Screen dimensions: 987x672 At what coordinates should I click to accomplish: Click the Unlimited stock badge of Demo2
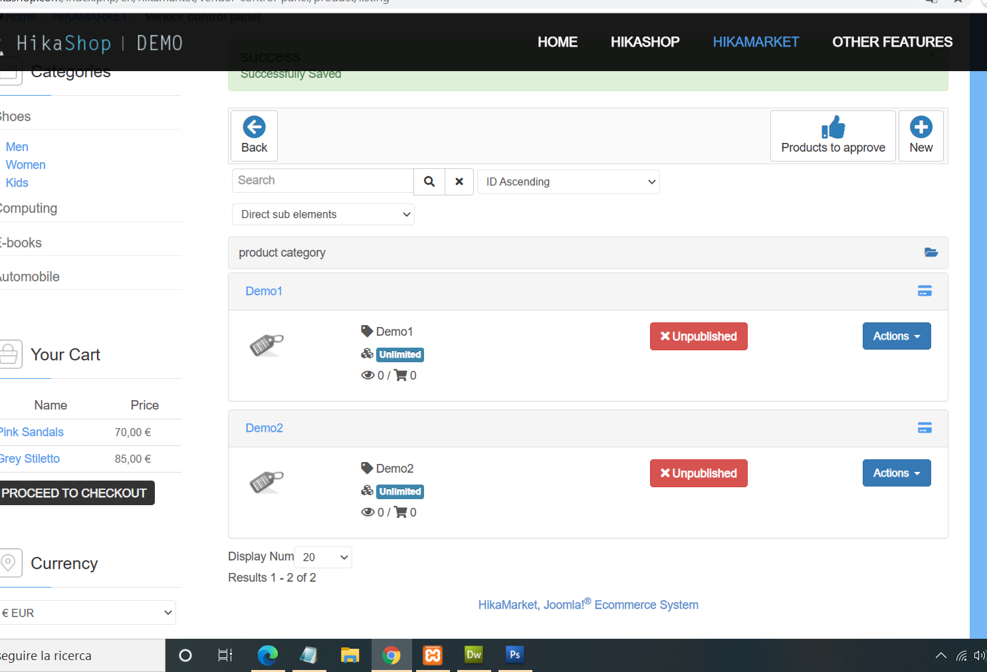(400, 492)
